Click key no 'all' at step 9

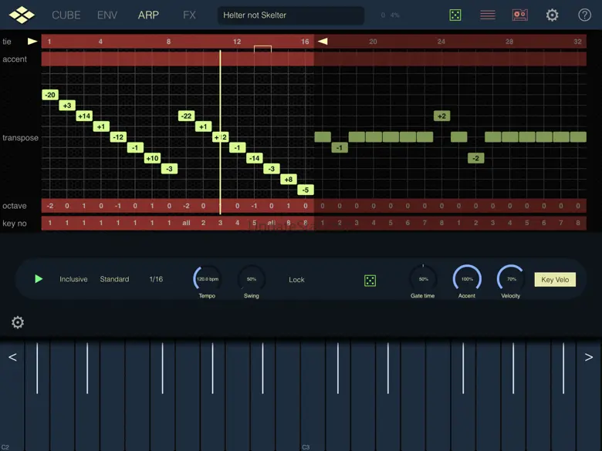pyautogui.click(x=186, y=223)
